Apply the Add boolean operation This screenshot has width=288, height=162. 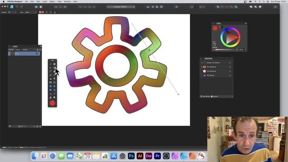click(218, 7)
